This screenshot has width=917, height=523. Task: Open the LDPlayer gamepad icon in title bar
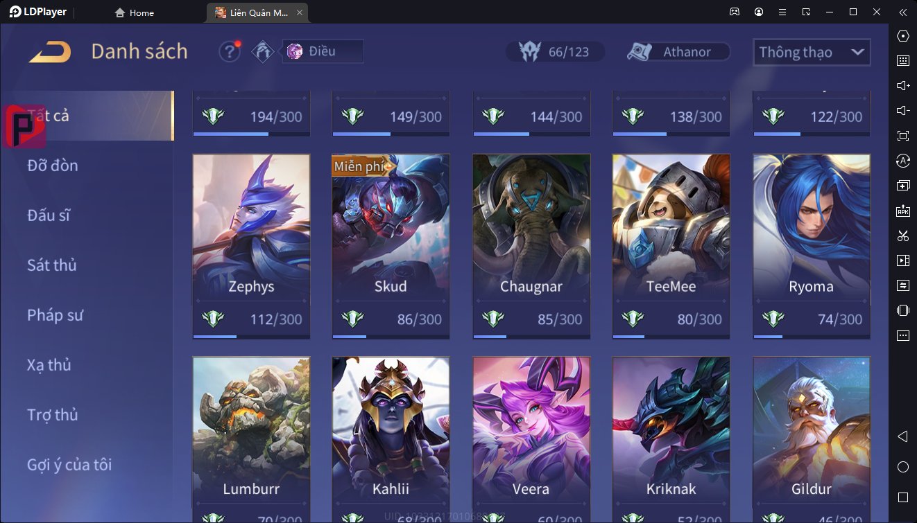click(735, 12)
